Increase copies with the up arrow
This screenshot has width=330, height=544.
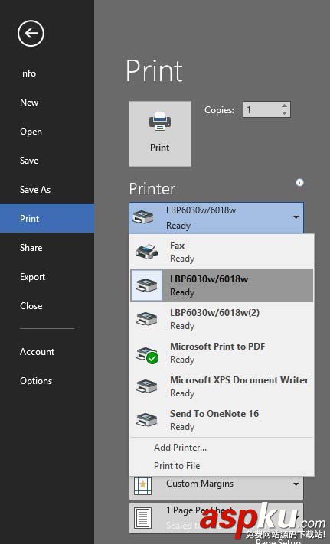tap(285, 106)
